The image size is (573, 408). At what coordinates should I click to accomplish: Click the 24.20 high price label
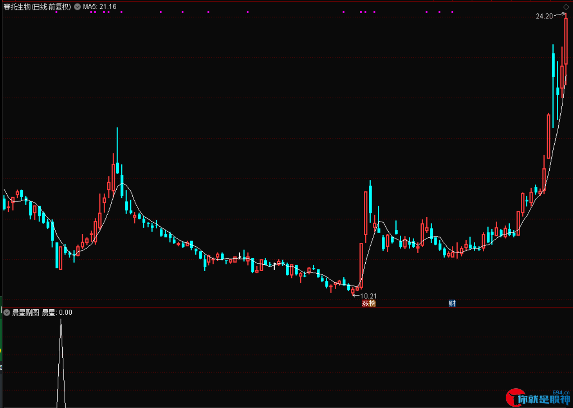(x=544, y=16)
